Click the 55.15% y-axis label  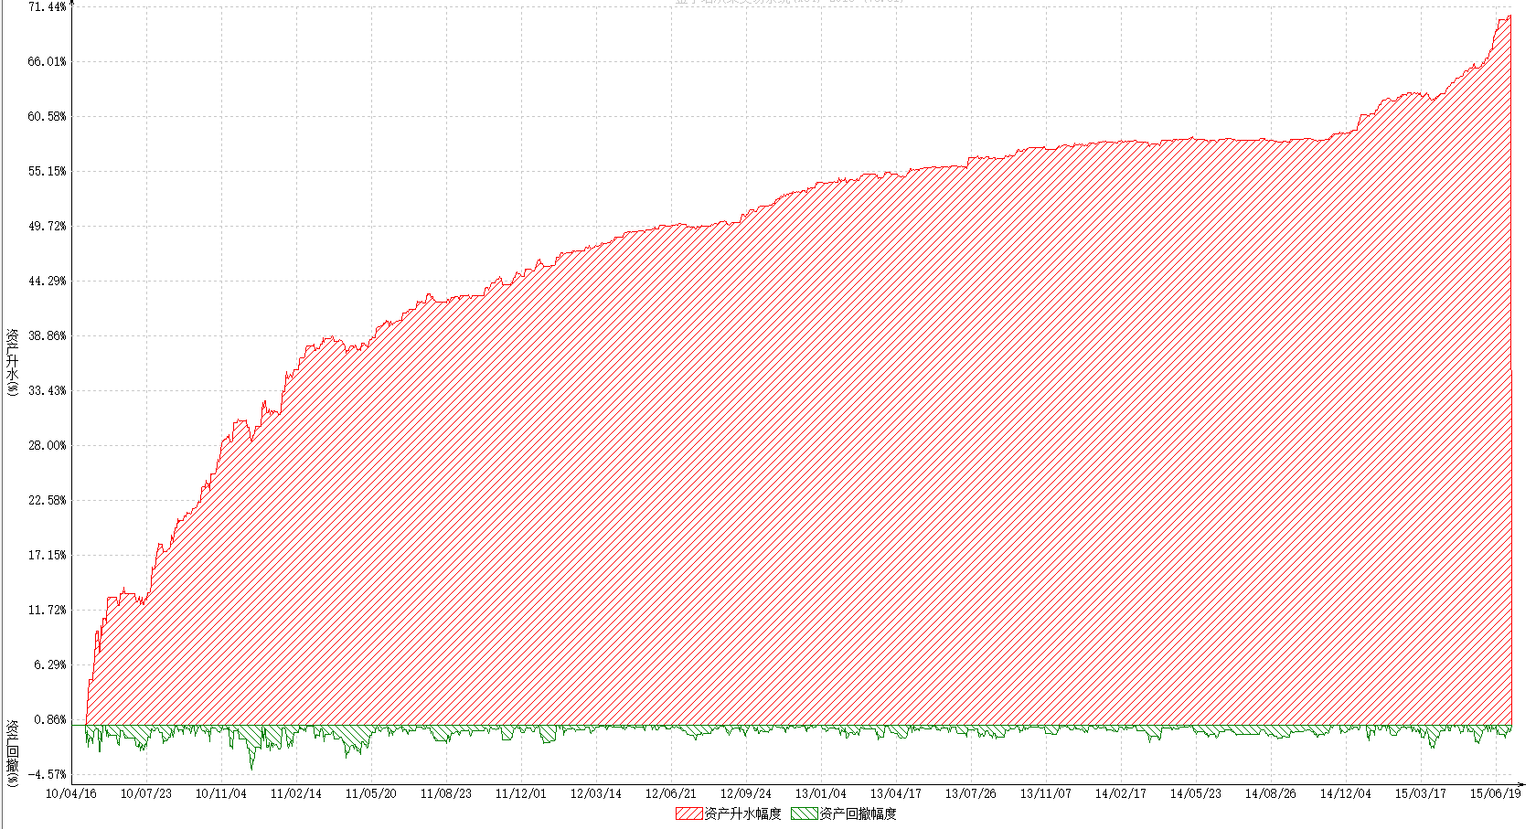(48, 171)
